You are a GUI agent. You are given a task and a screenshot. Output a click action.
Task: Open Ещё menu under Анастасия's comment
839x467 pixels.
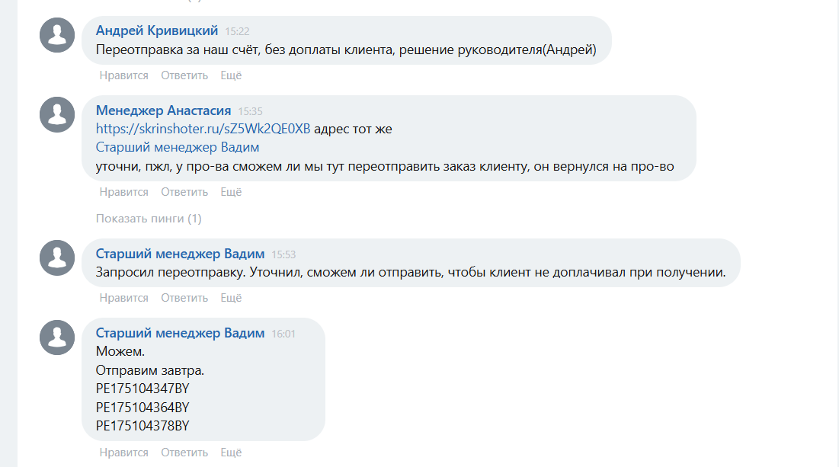231,192
